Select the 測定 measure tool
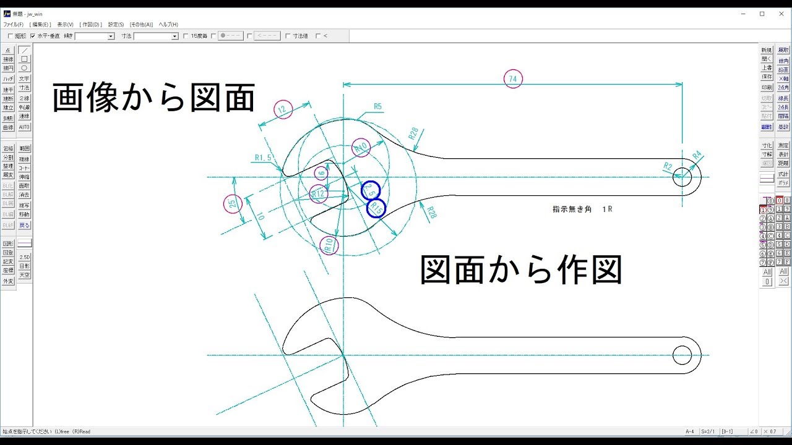Screen dimensions: 792x445 [x=783, y=145]
